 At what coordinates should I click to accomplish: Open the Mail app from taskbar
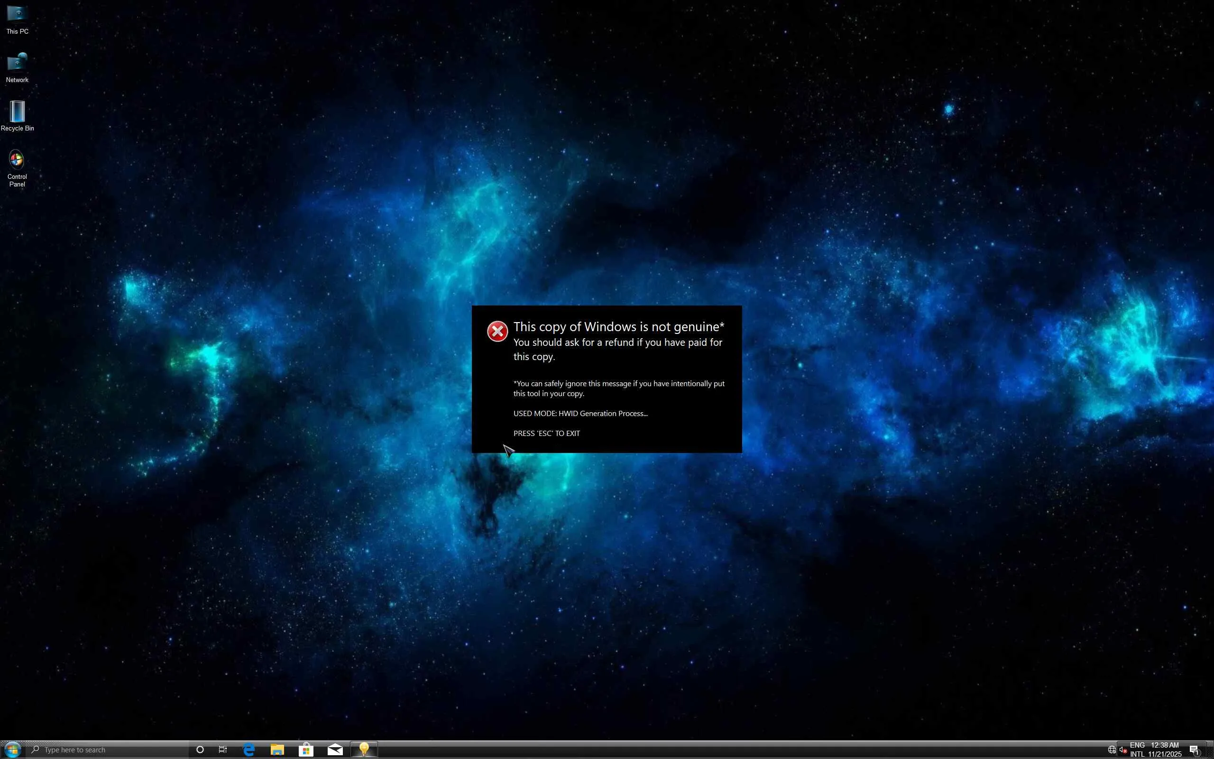click(x=335, y=750)
